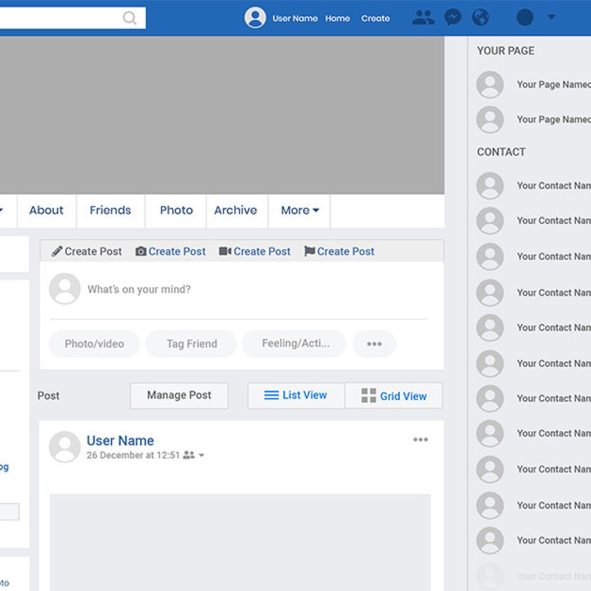
Task: Open the Messenger icon in header
Action: pos(453,18)
